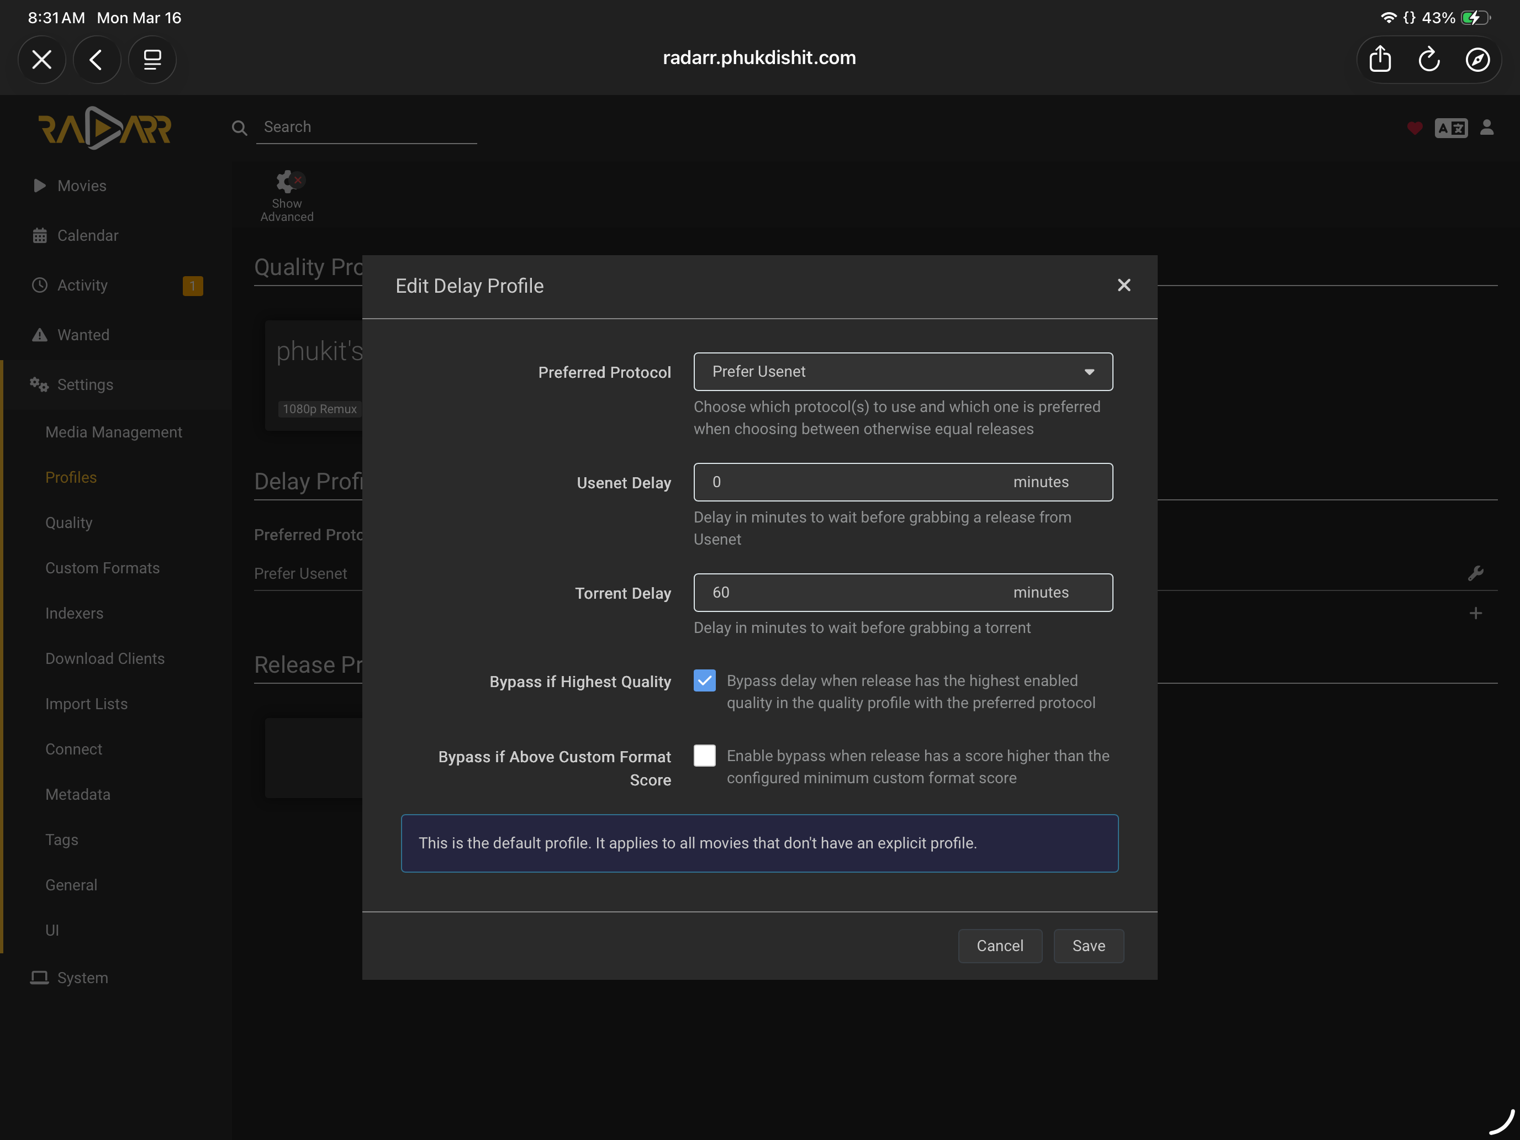
Task: Uncheck Bypass if Highest Quality checkbox
Action: 704,680
